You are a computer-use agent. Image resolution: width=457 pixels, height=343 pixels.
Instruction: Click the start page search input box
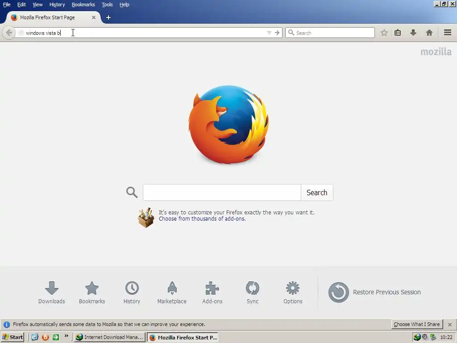222,192
